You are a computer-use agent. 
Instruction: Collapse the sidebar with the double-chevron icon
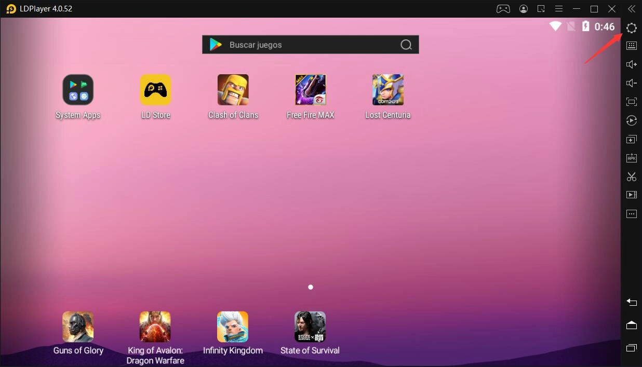point(631,9)
